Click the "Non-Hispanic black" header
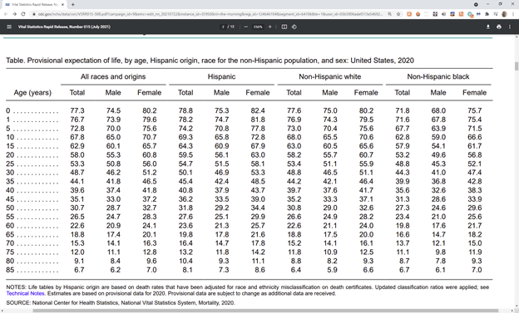Viewport: 519px width, 313px height. pos(438,76)
